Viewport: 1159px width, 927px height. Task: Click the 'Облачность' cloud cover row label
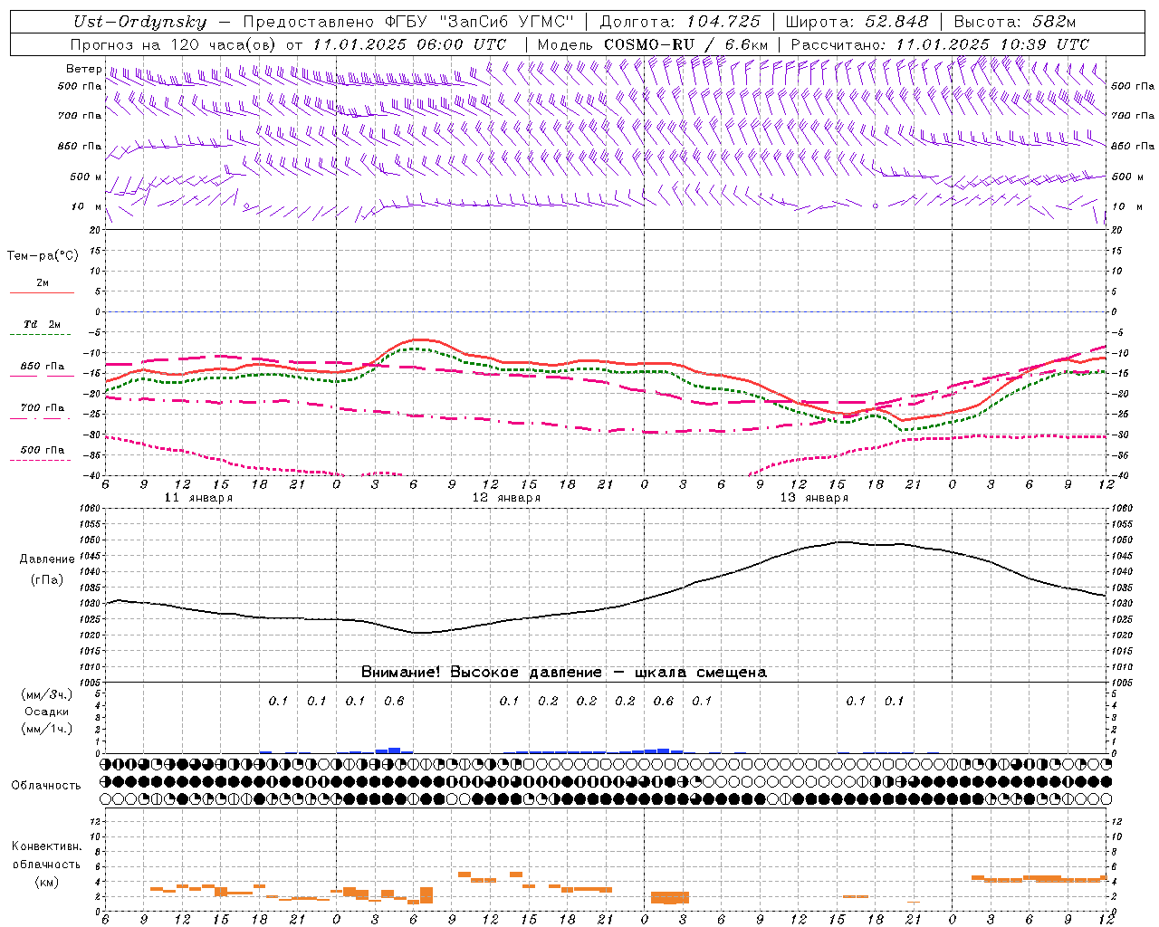(46, 786)
